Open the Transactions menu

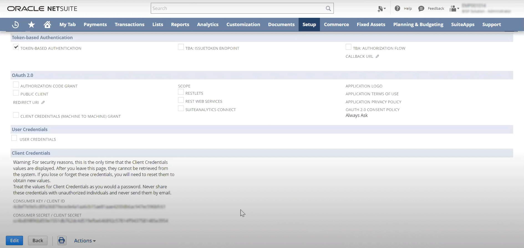pos(129,24)
